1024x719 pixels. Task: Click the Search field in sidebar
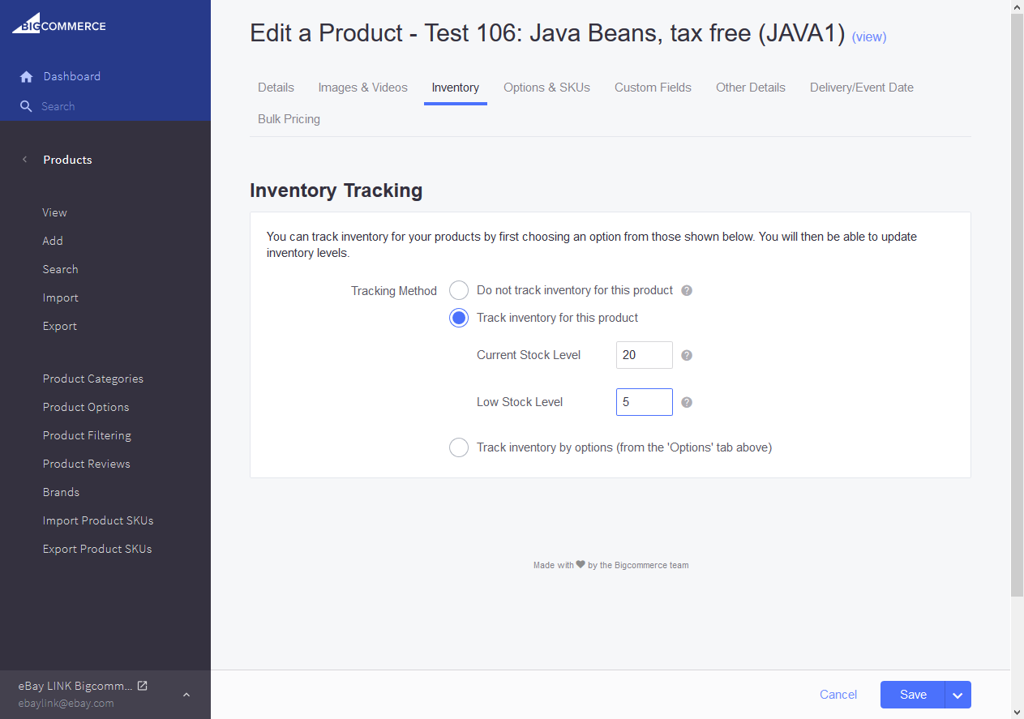(x=58, y=106)
